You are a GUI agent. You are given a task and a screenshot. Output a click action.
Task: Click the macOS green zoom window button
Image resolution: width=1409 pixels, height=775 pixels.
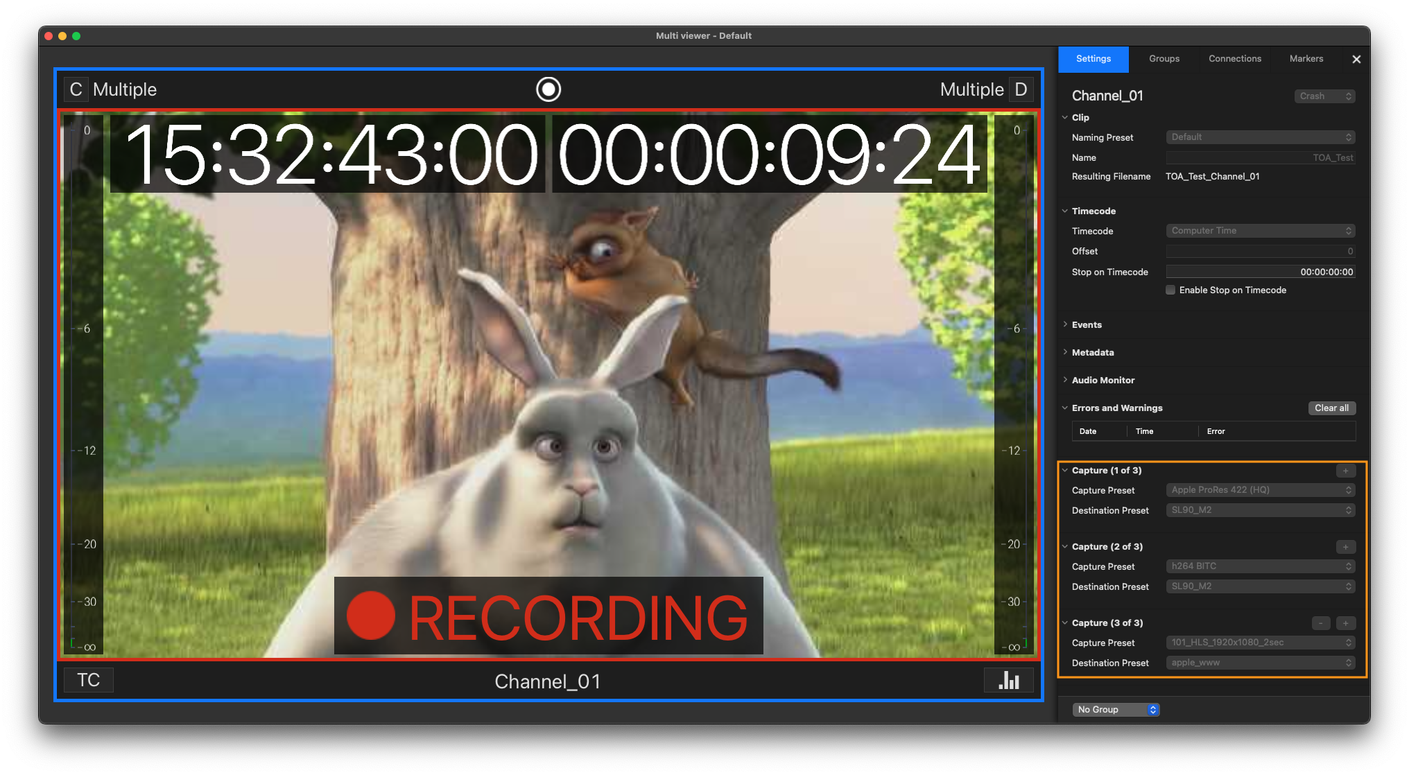[76, 36]
